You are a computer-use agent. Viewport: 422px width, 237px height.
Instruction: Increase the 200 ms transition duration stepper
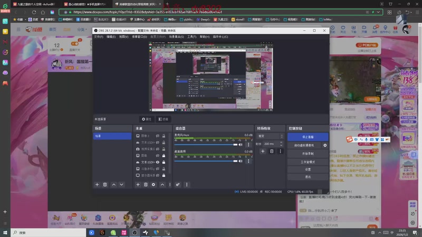click(x=281, y=142)
